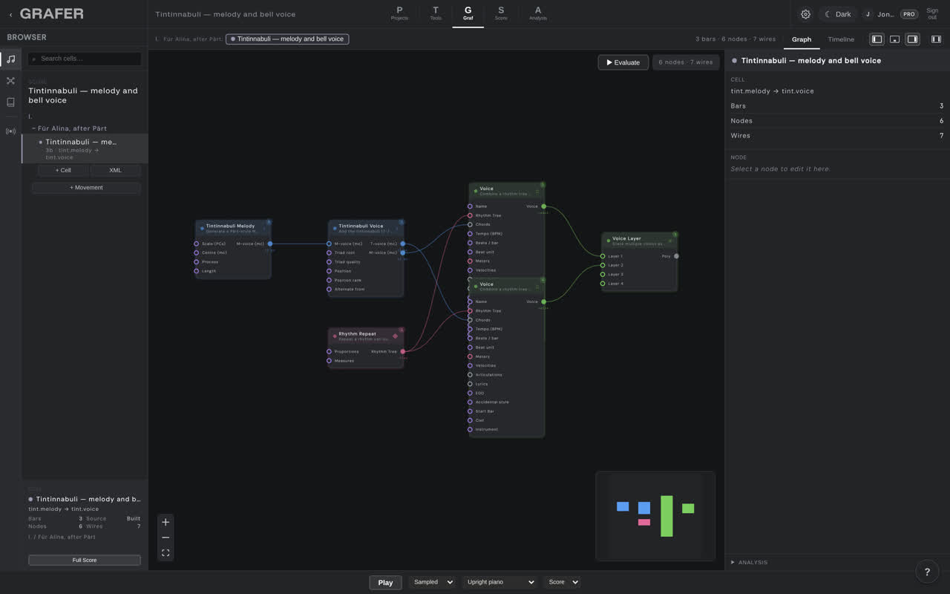Open the help question mark button

tap(927, 572)
